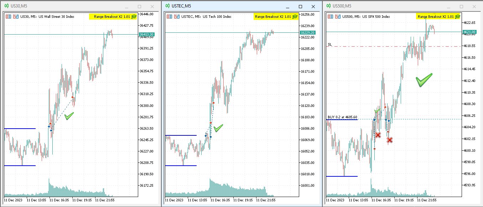Activate the USTEC,M5 window title text
Image resolution: width=483 pixels, height=207 pixels.
(x=181, y=6)
